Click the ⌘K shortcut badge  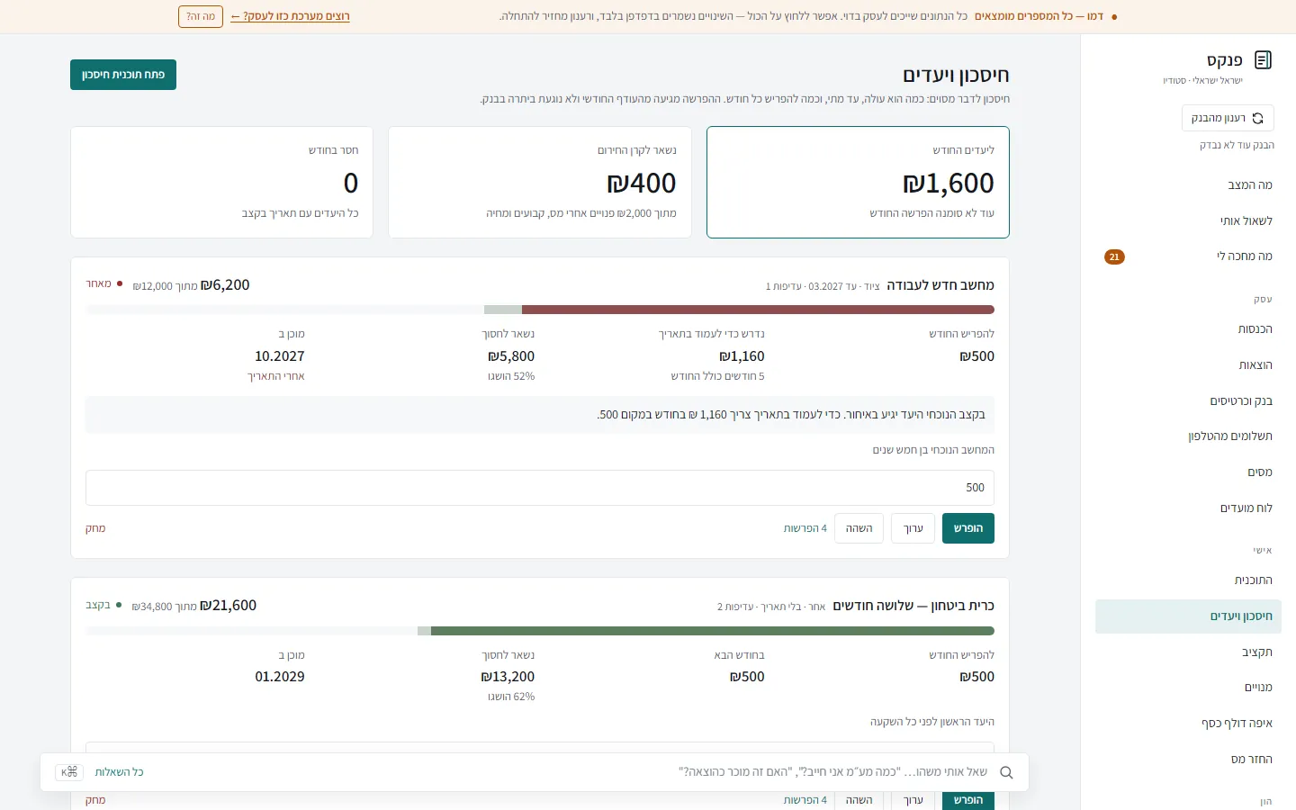pyautogui.click(x=69, y=772)
